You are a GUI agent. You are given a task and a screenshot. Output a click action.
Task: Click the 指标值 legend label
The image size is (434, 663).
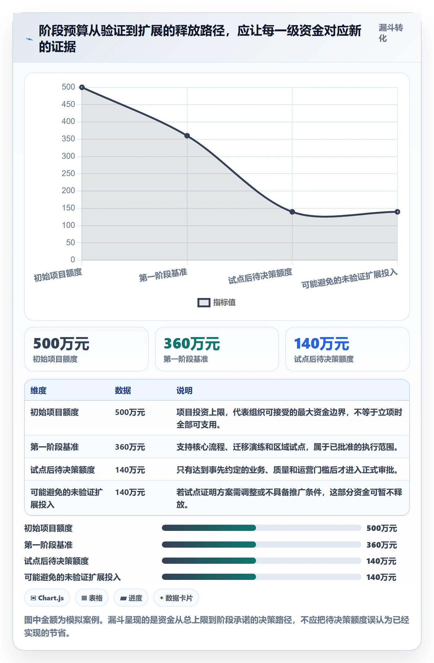(224, 303)
